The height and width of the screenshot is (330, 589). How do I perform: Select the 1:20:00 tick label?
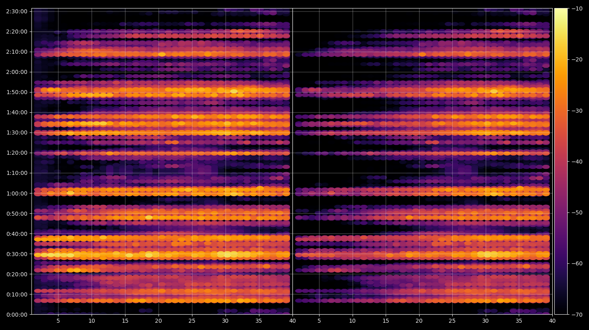[x=17, y=153]
